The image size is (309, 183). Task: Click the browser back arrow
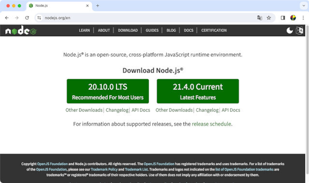click(7, 18)
